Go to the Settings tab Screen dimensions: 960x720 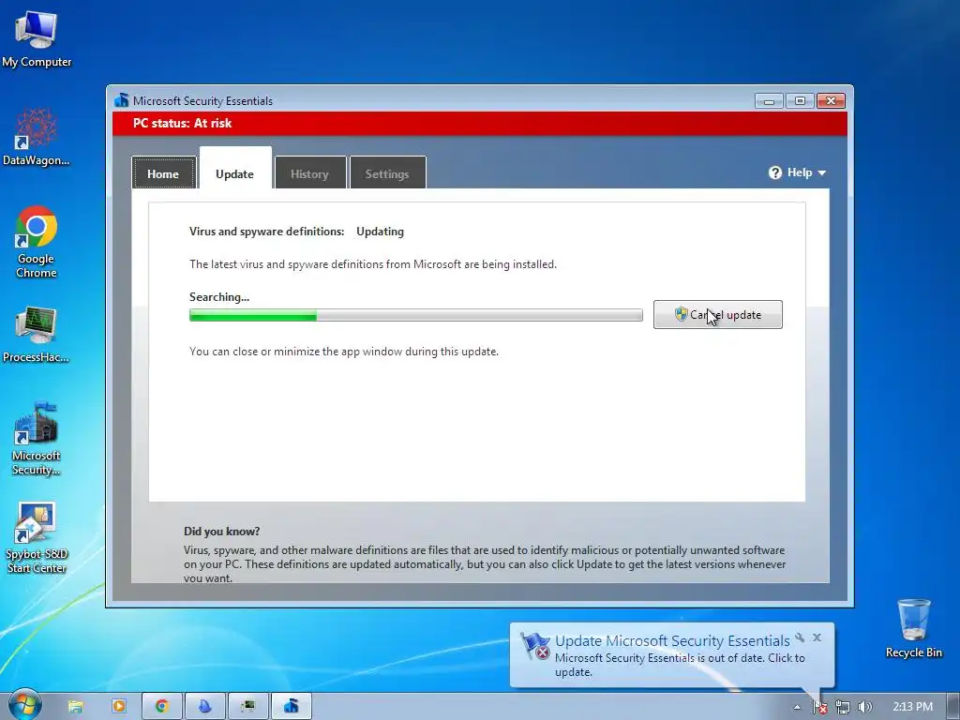coord(387,173)
